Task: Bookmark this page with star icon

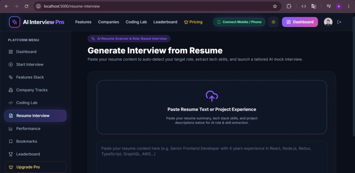Action: (275, 6)
